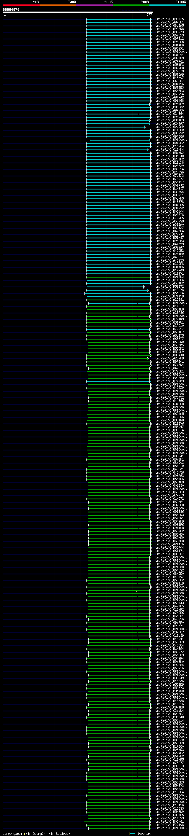Click label UniRef100_Q31AU1
Image resolution: width=189 pixels, height=836 pixels.
[x=170, y=323]
